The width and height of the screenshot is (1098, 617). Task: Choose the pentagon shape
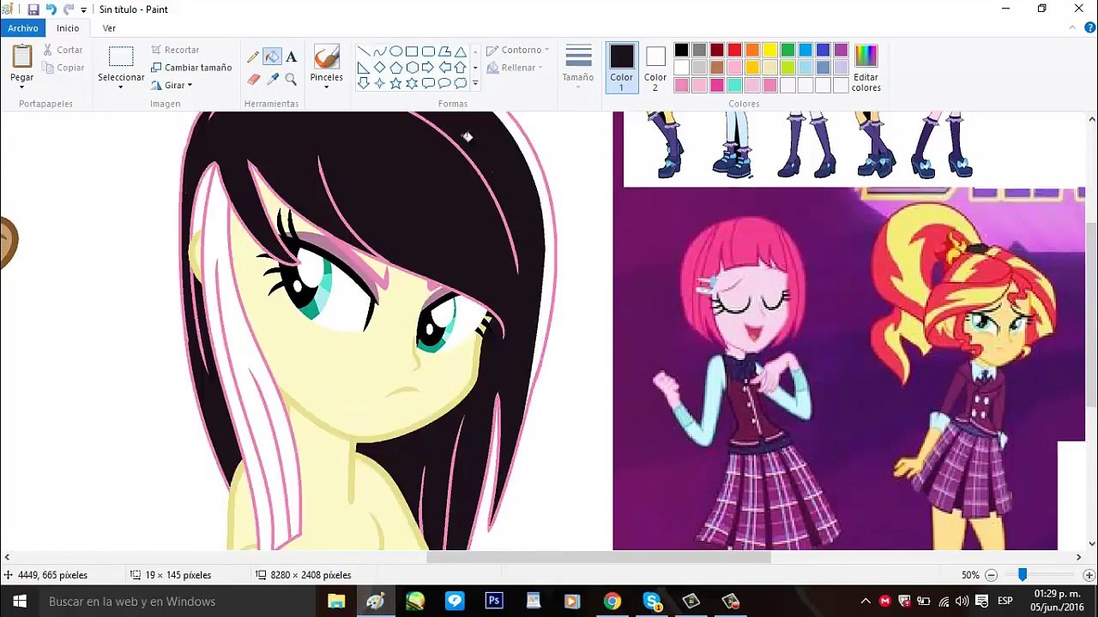tap(395, 68)
